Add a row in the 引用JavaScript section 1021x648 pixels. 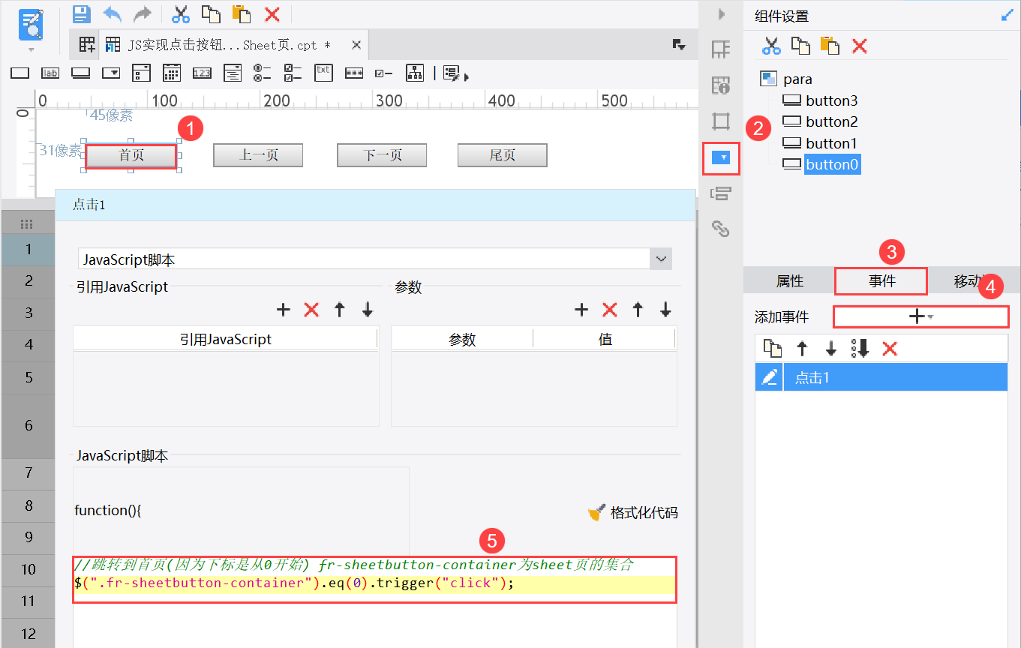click(x=284, y=310)
